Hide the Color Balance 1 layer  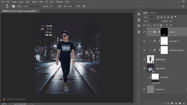[x=144, y=41]
